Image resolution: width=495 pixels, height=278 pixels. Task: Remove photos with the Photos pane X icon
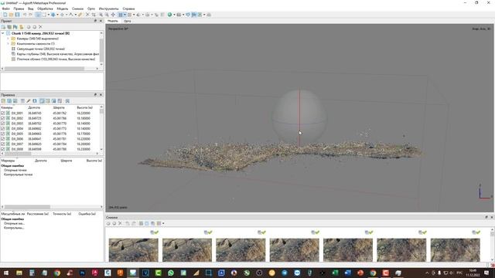click(x=120, y=223)
